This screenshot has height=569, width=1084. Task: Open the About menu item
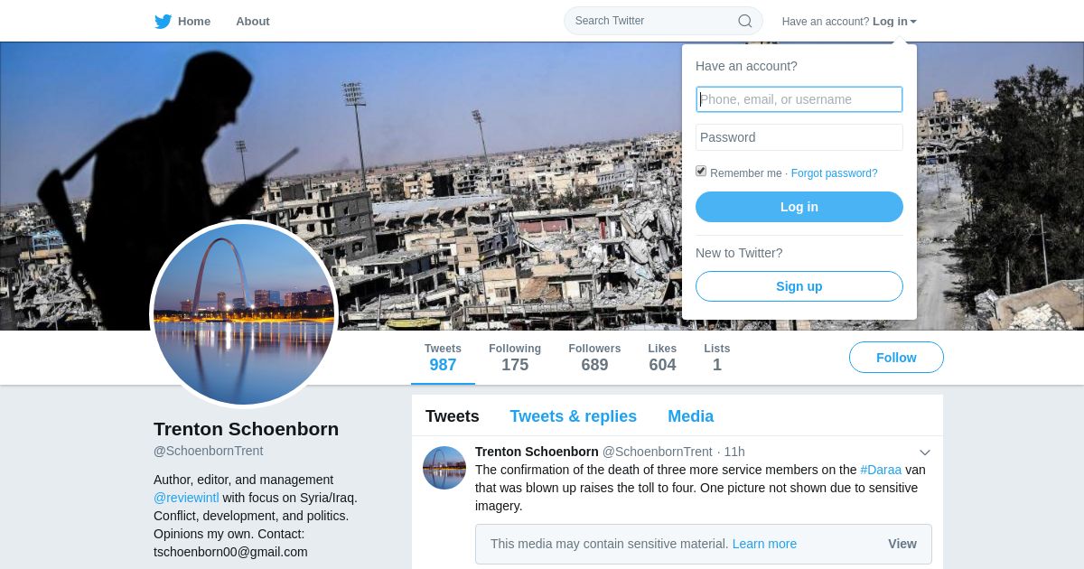(253, 22)
